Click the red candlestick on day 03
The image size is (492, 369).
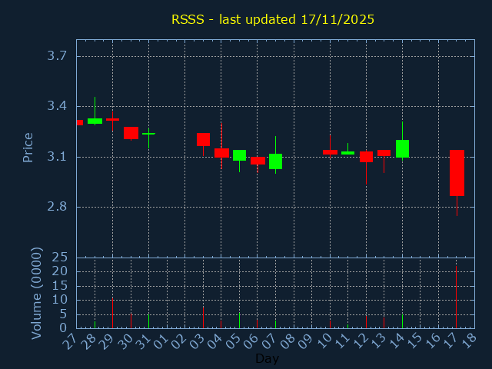[x=203, y=139]
